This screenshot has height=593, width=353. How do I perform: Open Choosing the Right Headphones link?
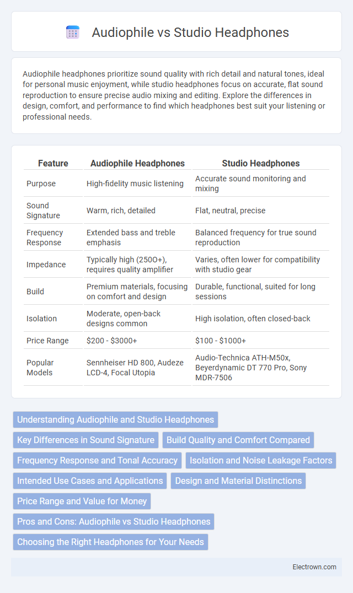pos(110,542)
